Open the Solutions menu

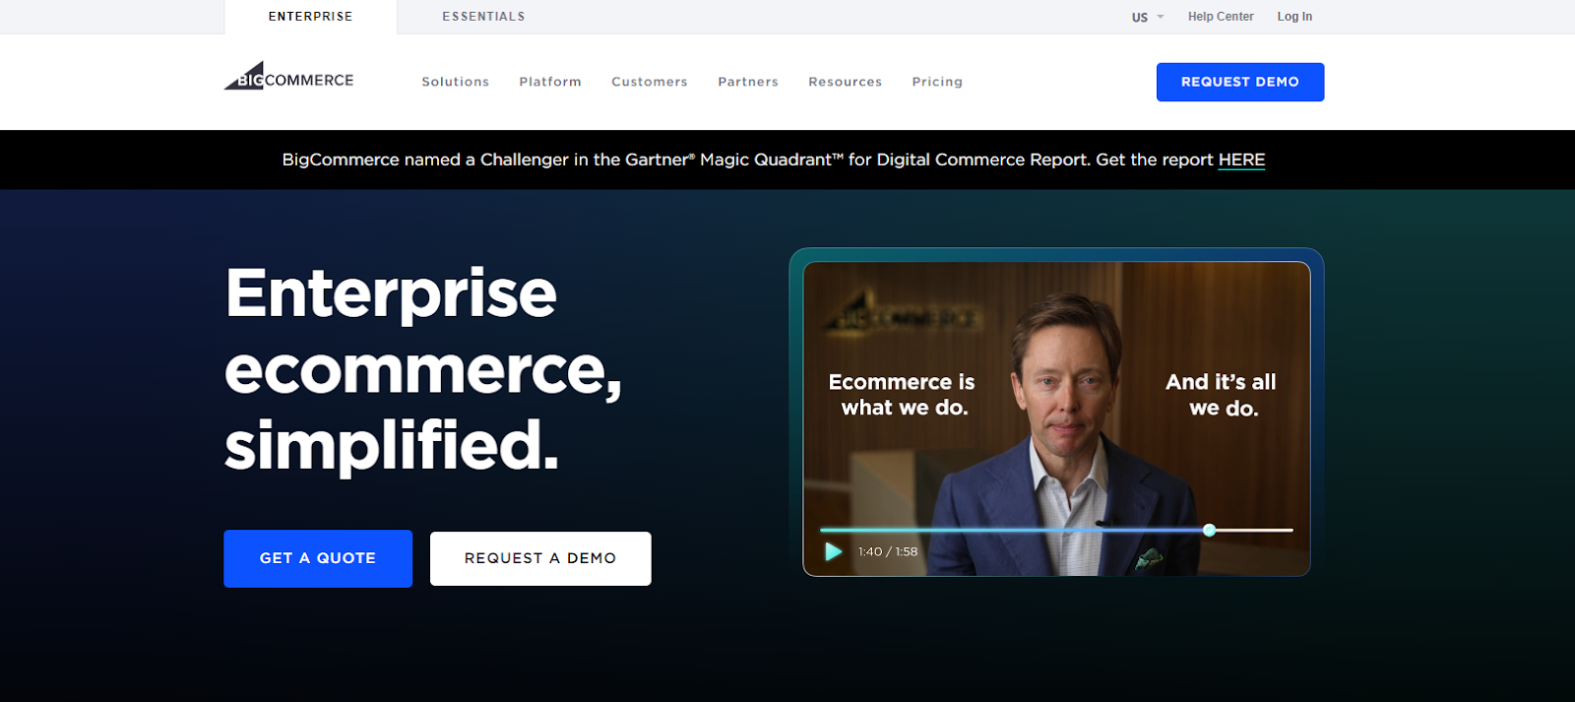point(455,82)
